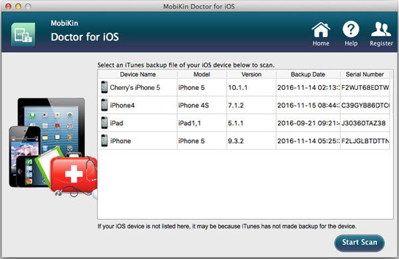This screenshot has height=259, width=399.
Task: Open the Home icon
Action: (x=321, y=30)
